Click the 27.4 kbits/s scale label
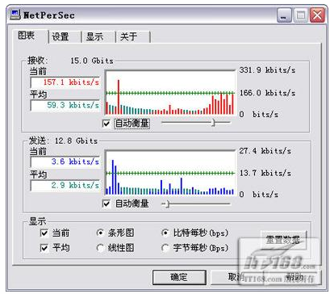 [x=265, y=151]
